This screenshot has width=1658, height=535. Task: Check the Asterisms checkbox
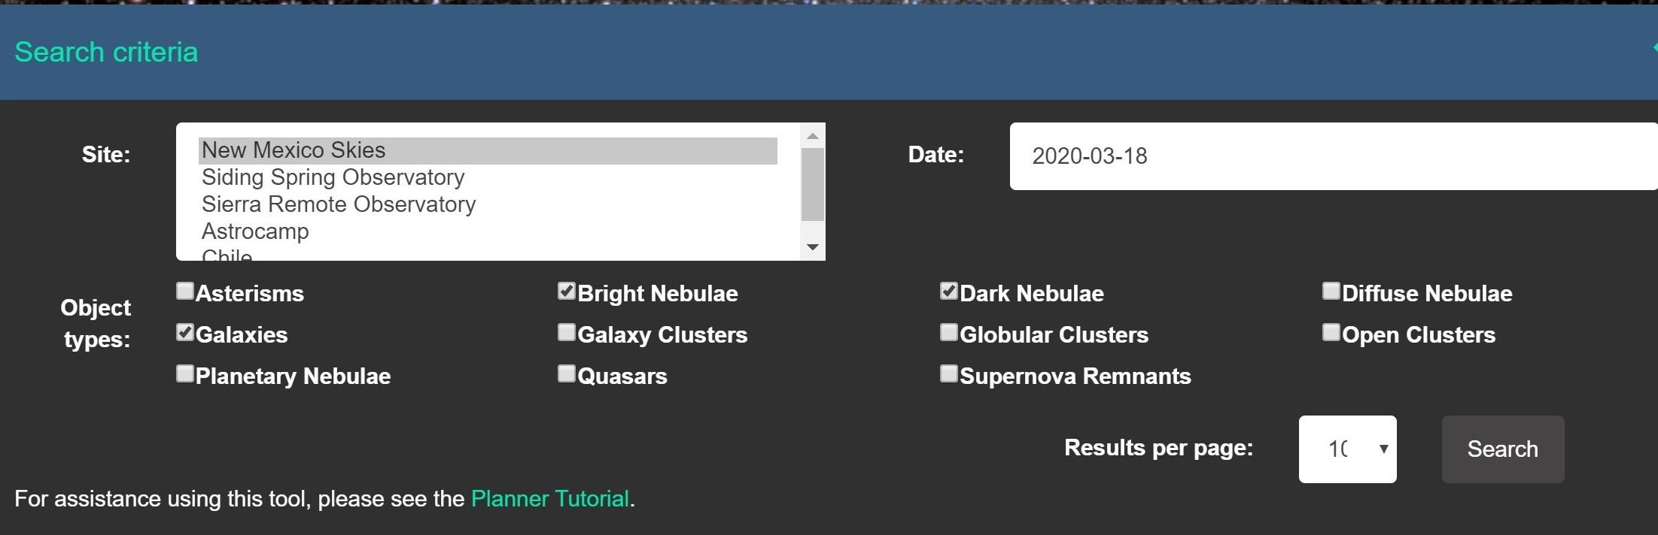coord(185,292)
